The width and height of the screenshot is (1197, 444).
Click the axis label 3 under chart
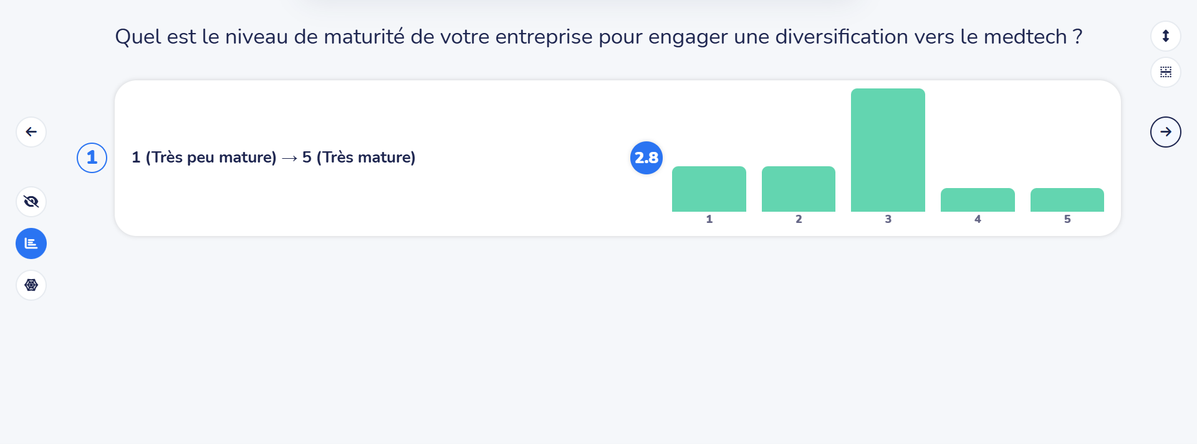coord(888,219)
